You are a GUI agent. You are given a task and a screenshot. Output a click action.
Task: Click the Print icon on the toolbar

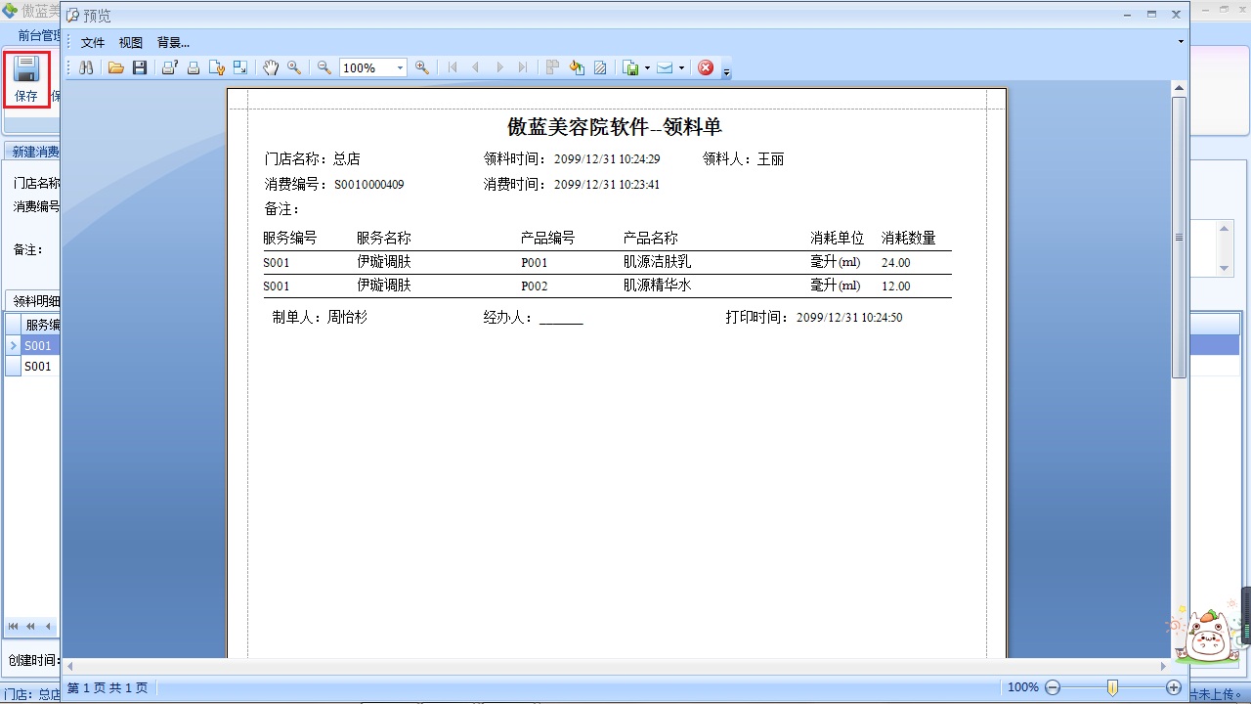click(194, 67)
